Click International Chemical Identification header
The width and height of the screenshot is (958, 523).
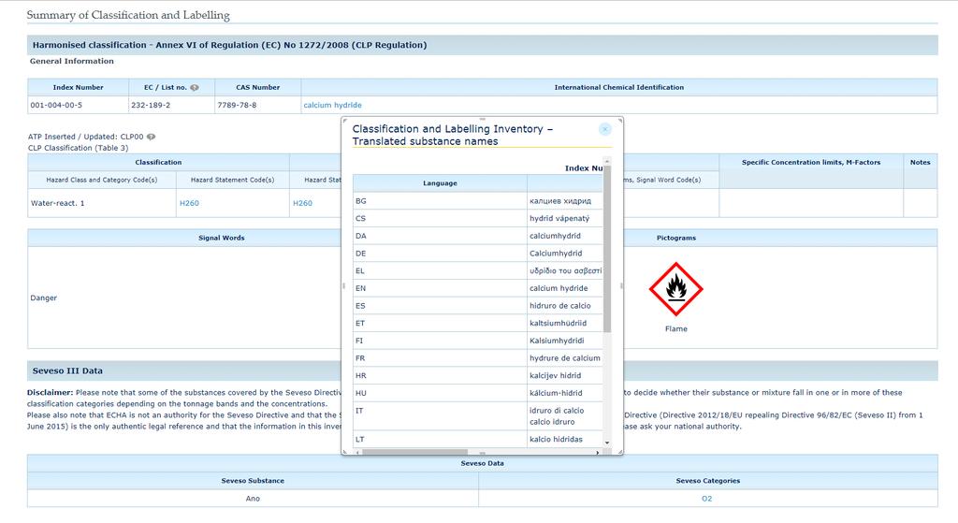tap(619, 87)
